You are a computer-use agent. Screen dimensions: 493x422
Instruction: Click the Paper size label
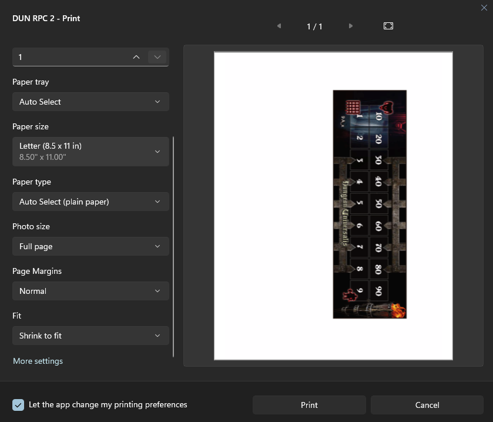[31, 126]
